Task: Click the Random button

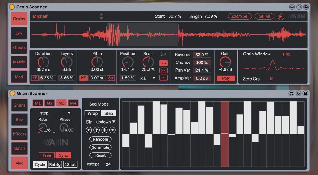Action: click(100, 139)
